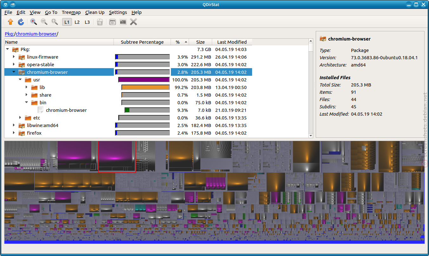The width and height of the screenshot is (429, 256).
Task: Expand the etc directory
Action: click(20, 118)
